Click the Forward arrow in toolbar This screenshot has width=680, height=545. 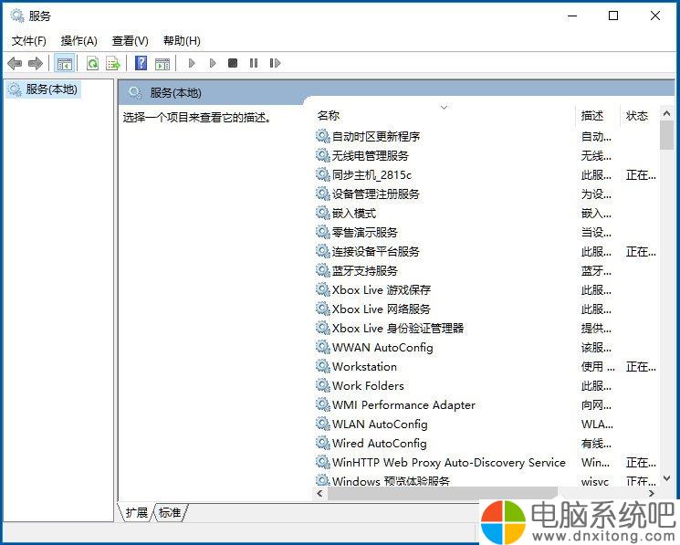pos(36,63)
